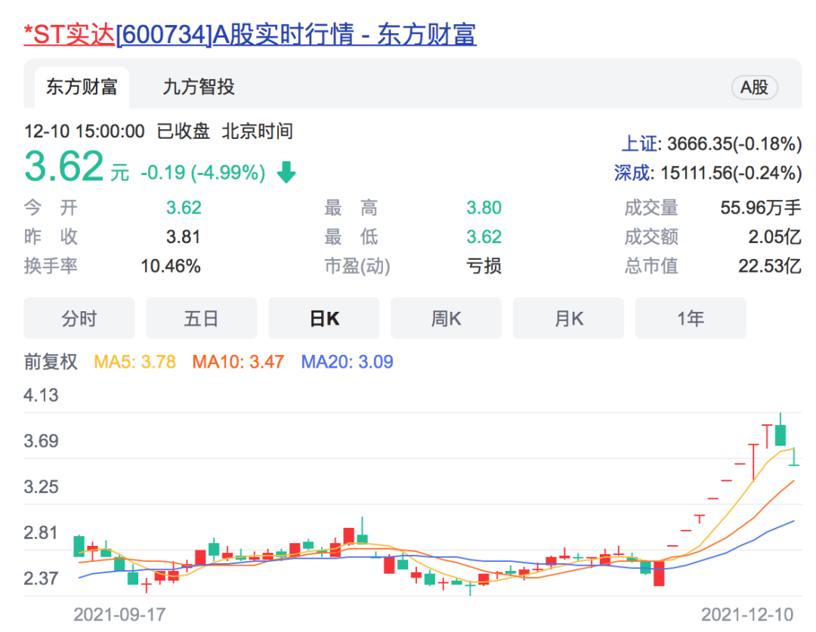
Task: Click the MA5: 3.78 legend
Action: (134, 362)
